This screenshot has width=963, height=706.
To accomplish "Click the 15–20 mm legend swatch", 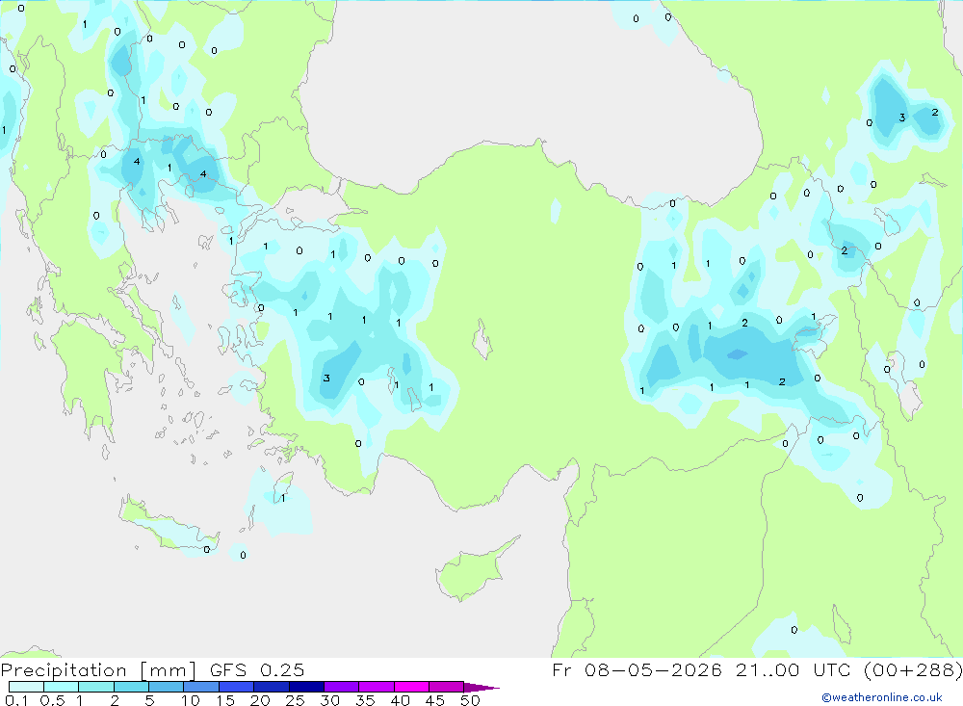I will pos(237,687).
